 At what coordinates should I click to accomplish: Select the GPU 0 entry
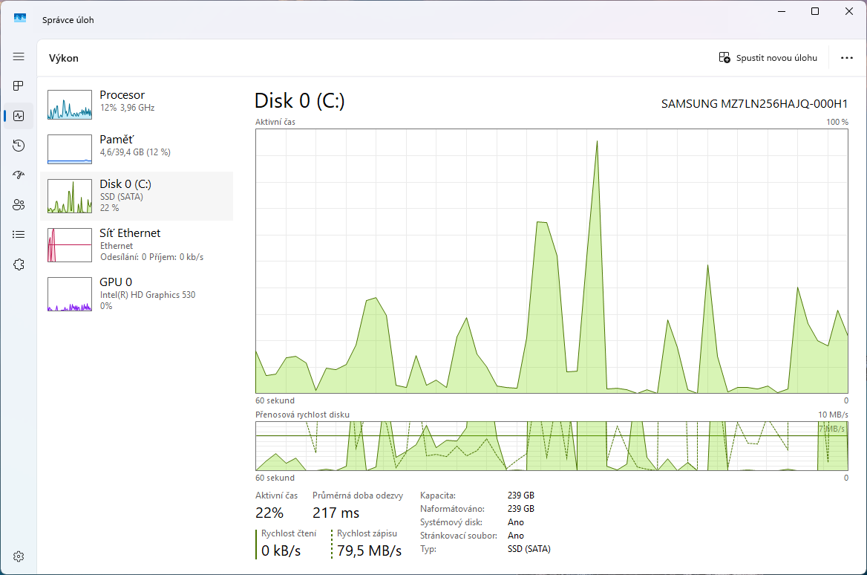pos(136,293)
